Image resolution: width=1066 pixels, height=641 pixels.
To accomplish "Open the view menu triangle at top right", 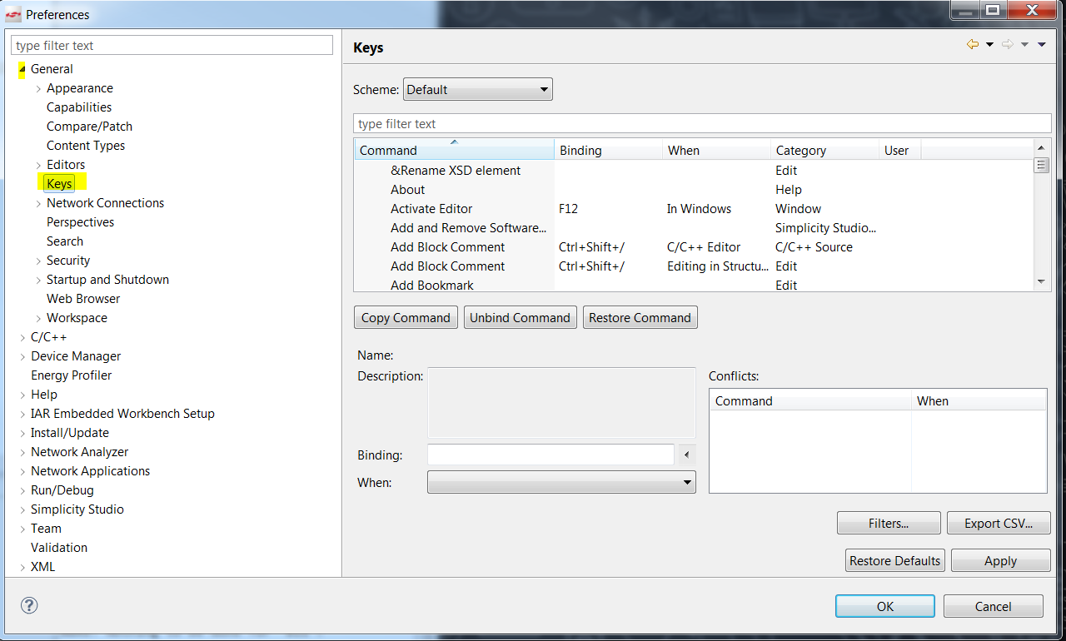I will (1043, 46).
